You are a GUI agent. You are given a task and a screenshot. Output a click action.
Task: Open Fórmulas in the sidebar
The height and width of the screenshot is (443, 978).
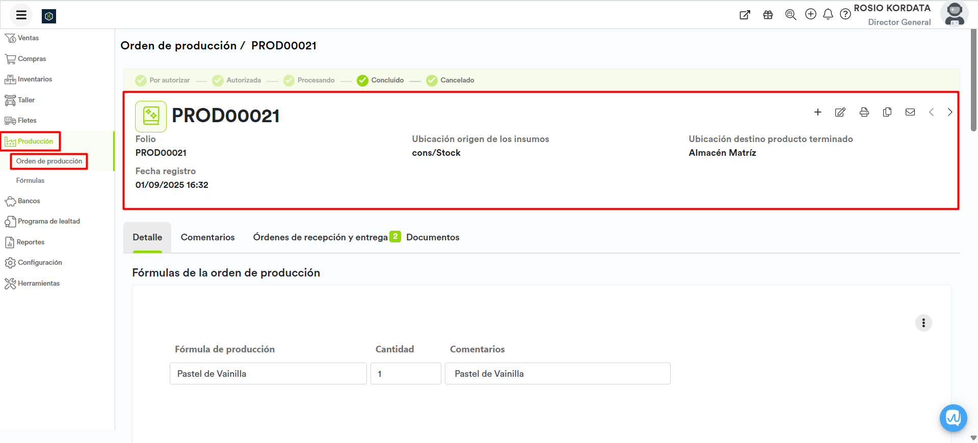[x=30, y=181]
